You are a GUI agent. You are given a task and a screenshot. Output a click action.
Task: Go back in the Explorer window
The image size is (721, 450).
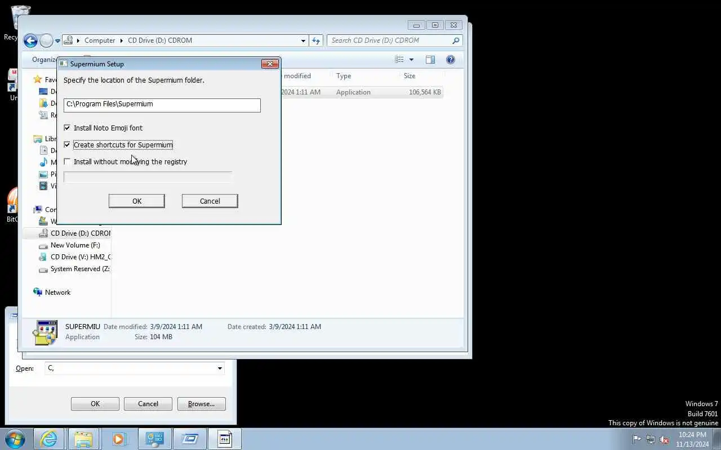pyautogui.click(x=30, y=40)
